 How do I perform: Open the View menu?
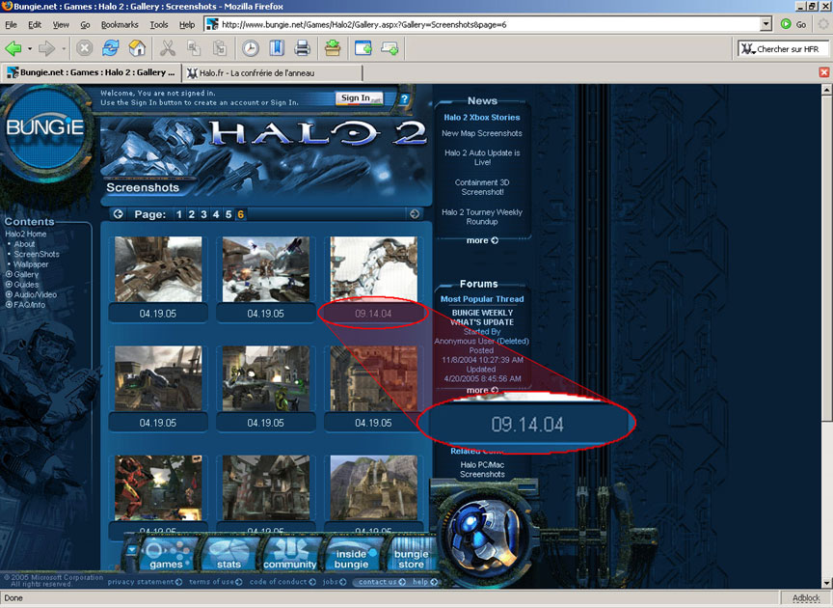pos(61,24)
